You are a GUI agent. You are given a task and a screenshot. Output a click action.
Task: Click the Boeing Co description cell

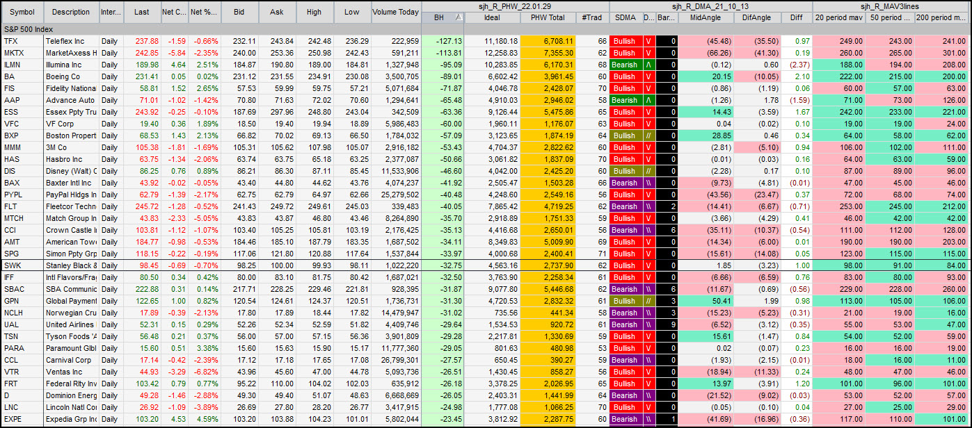pyautogui.click(x=71, y=76)
